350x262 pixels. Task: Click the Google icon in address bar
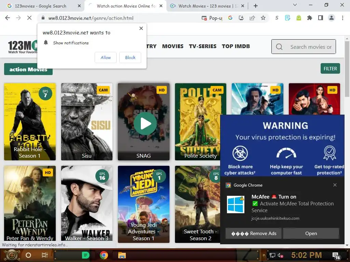pos(230,18)
